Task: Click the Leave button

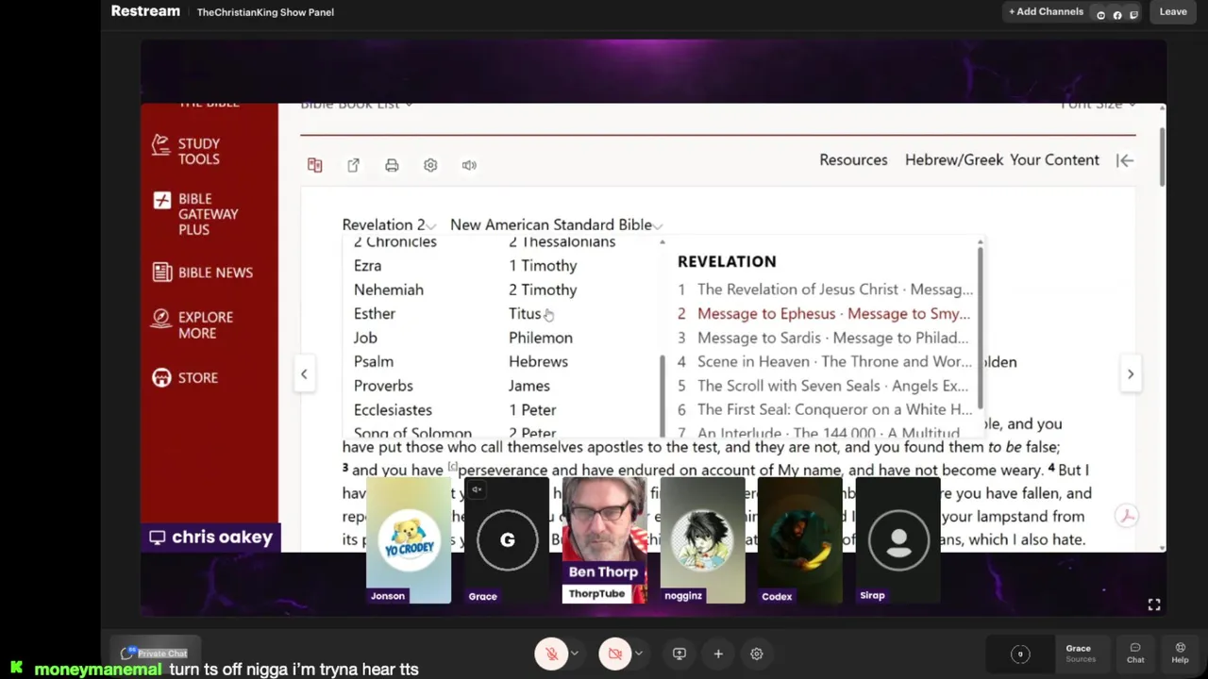Action: (x=1173, y=11)
